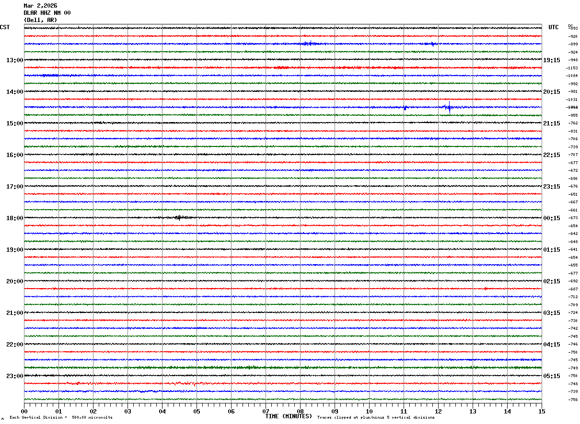Click the '16:00' CST hour label
Screen dimensions: 580x424
(x=14, y=155)
